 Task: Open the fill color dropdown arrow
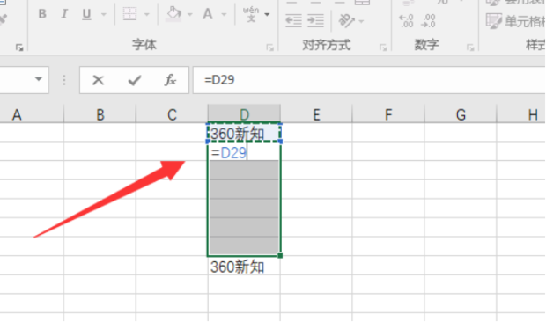pos(189,15)
